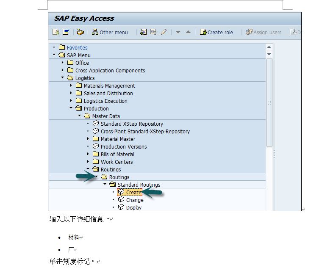Expand the Material Master folder

point(88,139)
